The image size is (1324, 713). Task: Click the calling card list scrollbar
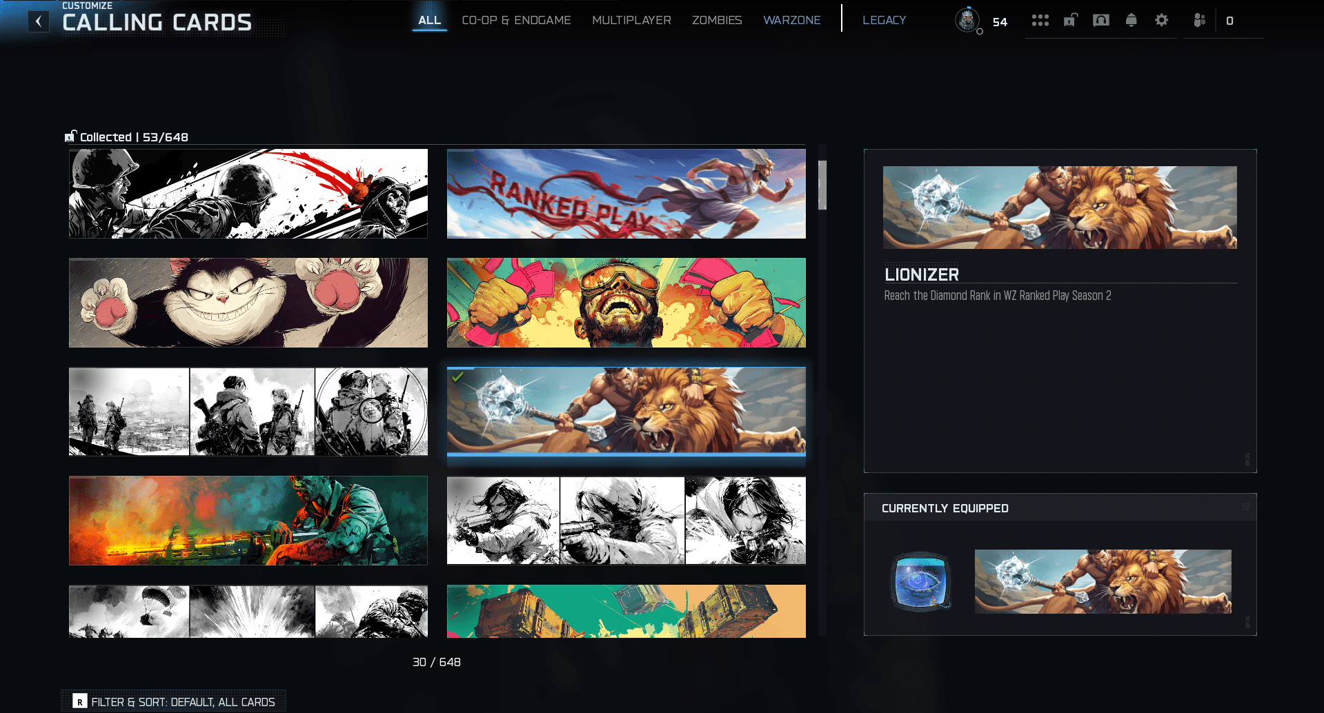pyautogui.click(x=822, y=185)
